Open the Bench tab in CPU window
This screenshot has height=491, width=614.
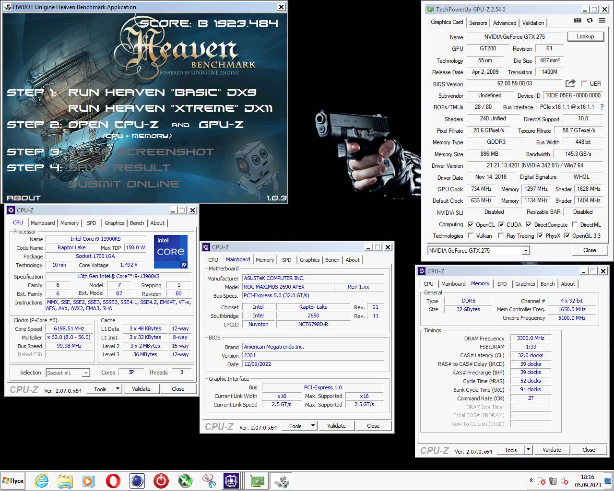pyautogui.click(x=137, y=223)
